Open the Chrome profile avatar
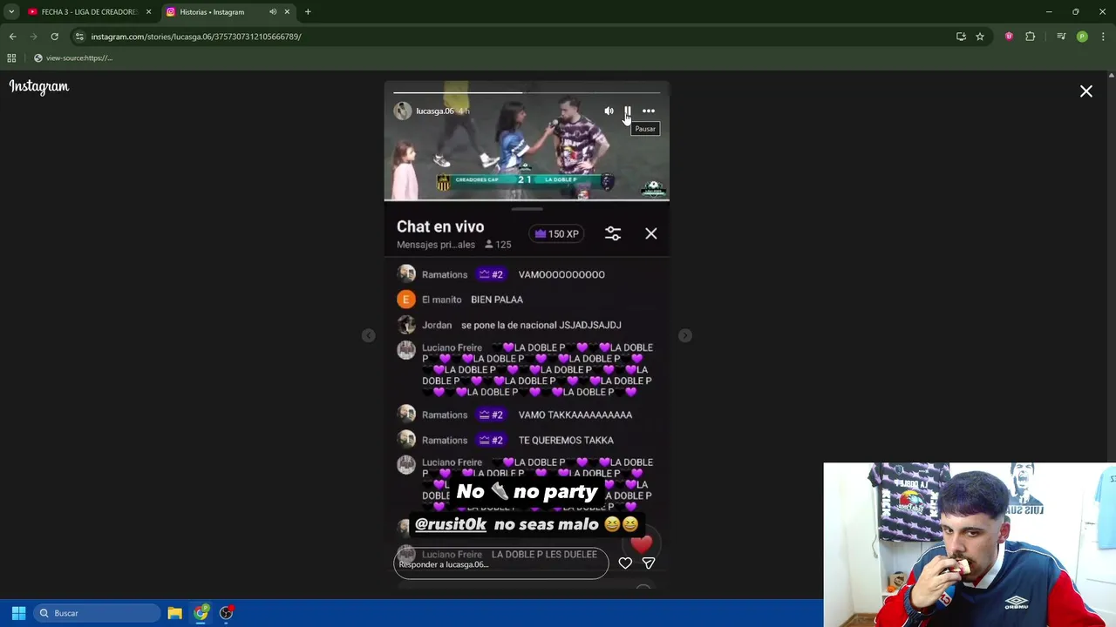Viewport: 1116px width, 627px height. (1082, 37)
